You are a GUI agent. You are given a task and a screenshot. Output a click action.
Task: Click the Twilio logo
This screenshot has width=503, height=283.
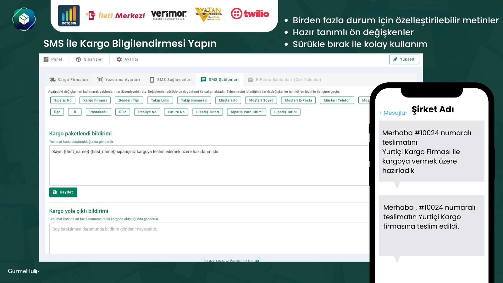250,14
